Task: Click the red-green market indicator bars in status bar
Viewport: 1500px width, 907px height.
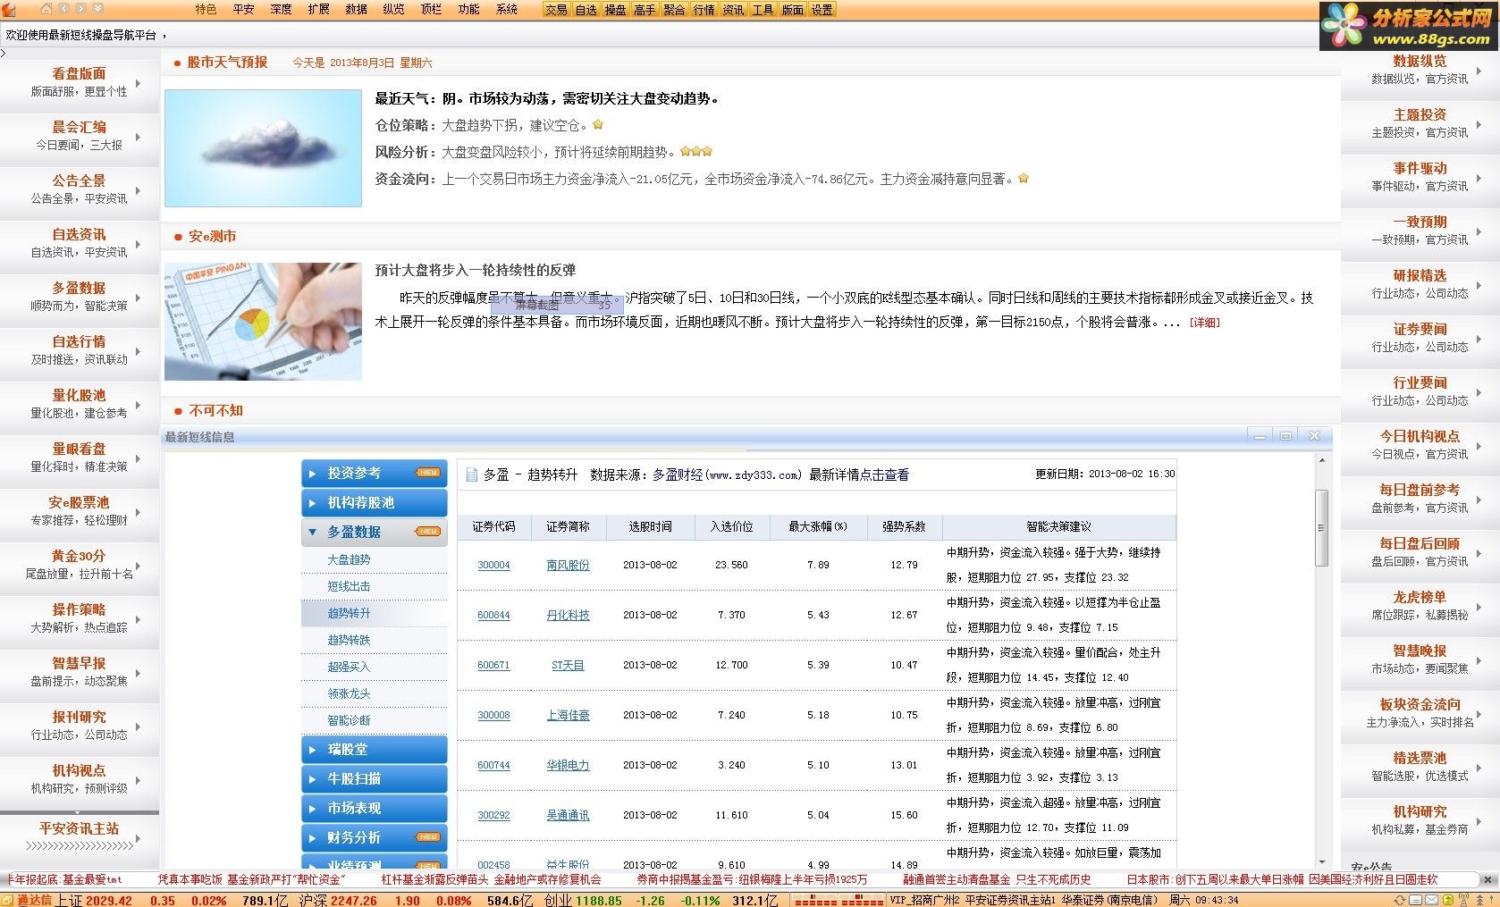Action: pos(838,901)
